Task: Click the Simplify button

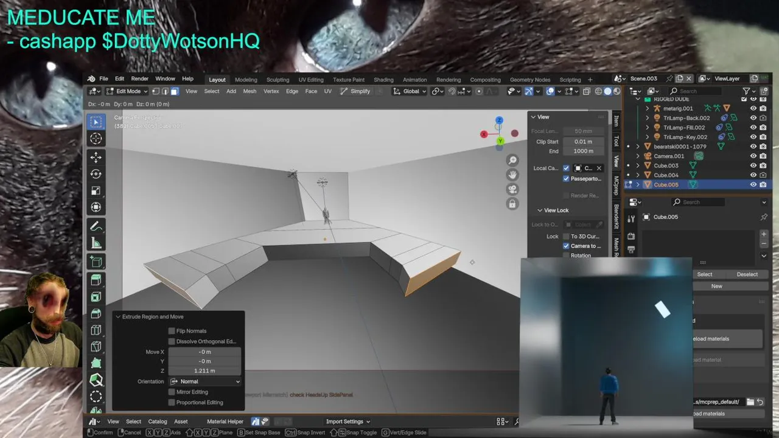Action: [x=355, y=91]
